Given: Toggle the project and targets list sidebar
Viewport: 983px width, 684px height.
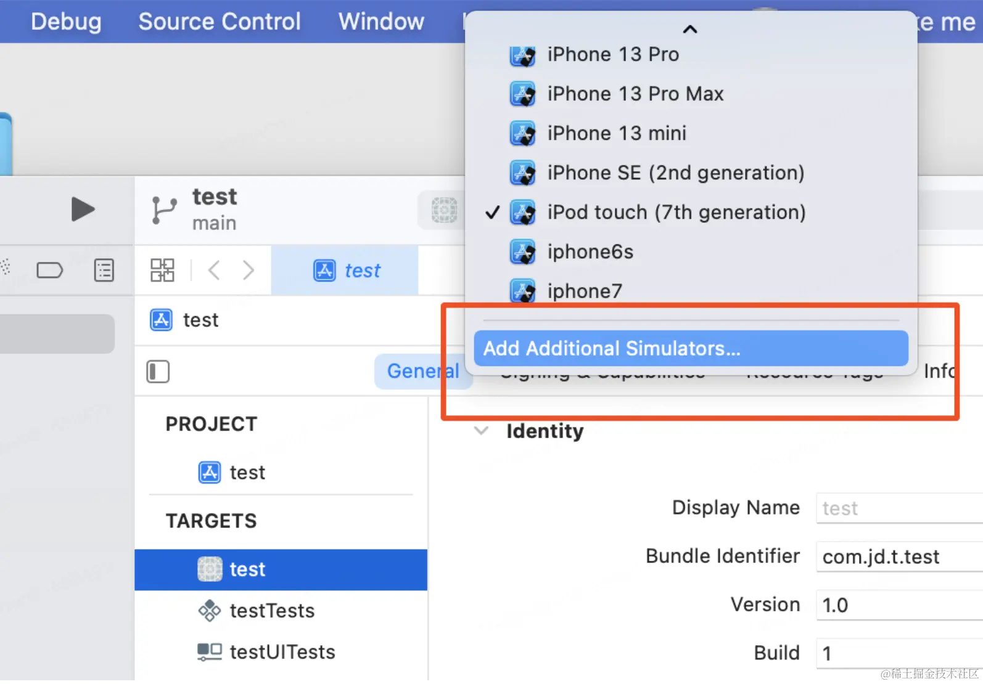Looking at the screenshot, I should [x=158, y=372].
